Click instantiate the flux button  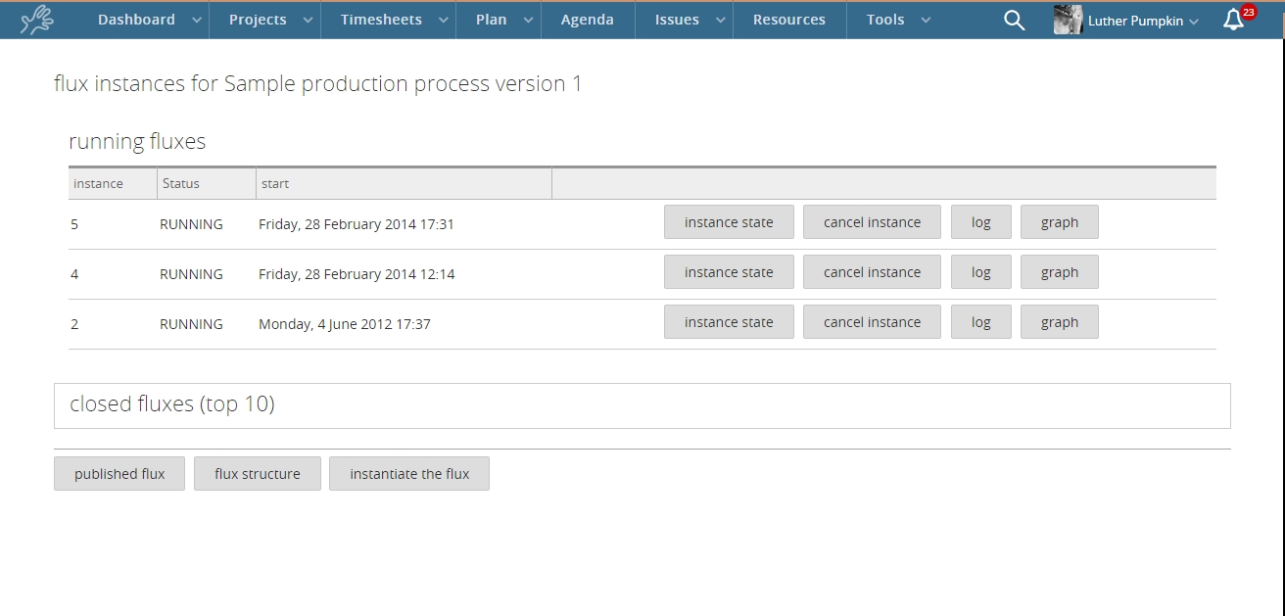[409, 474]
